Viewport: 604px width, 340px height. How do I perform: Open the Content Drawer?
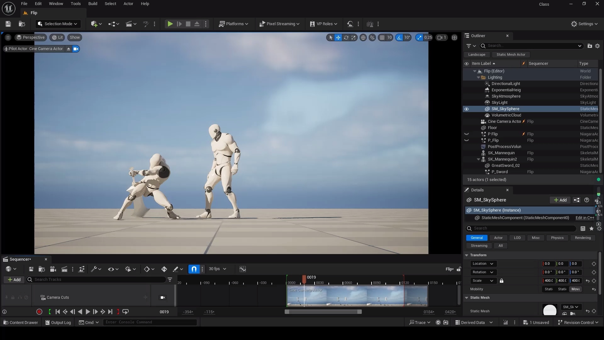pos(20,322)
